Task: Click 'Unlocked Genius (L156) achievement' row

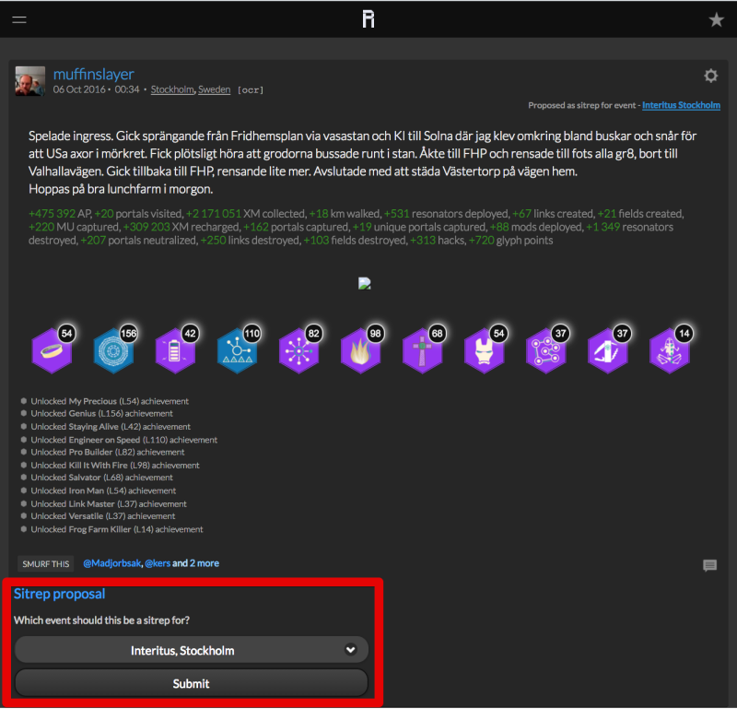Action: tap(101, 414)
